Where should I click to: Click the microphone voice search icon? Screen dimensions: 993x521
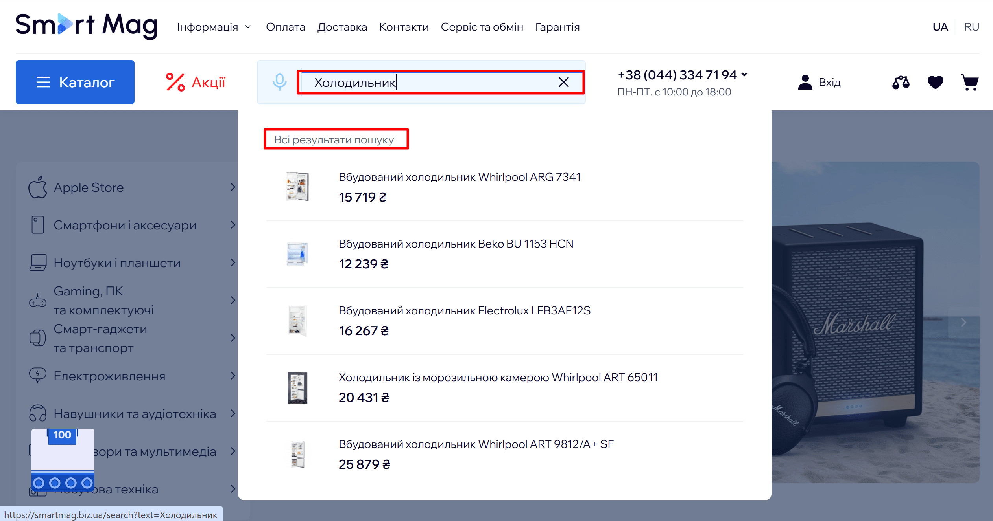(x=279, y=82)
